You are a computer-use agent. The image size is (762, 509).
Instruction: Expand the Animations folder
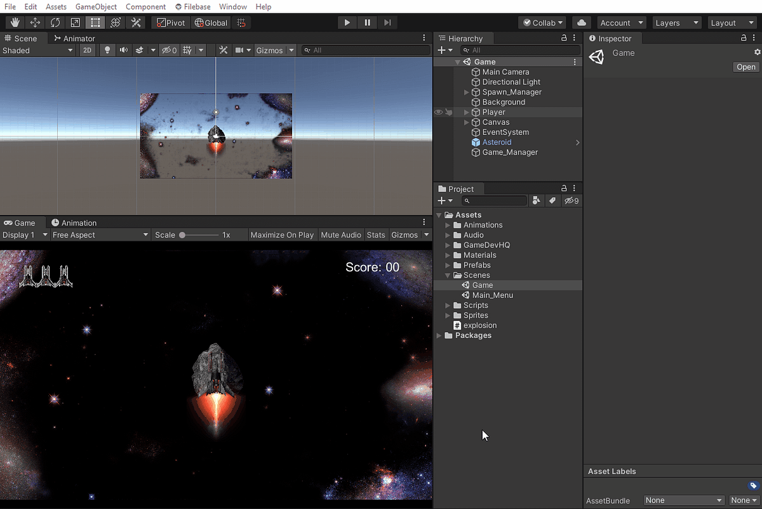(448, 225)
